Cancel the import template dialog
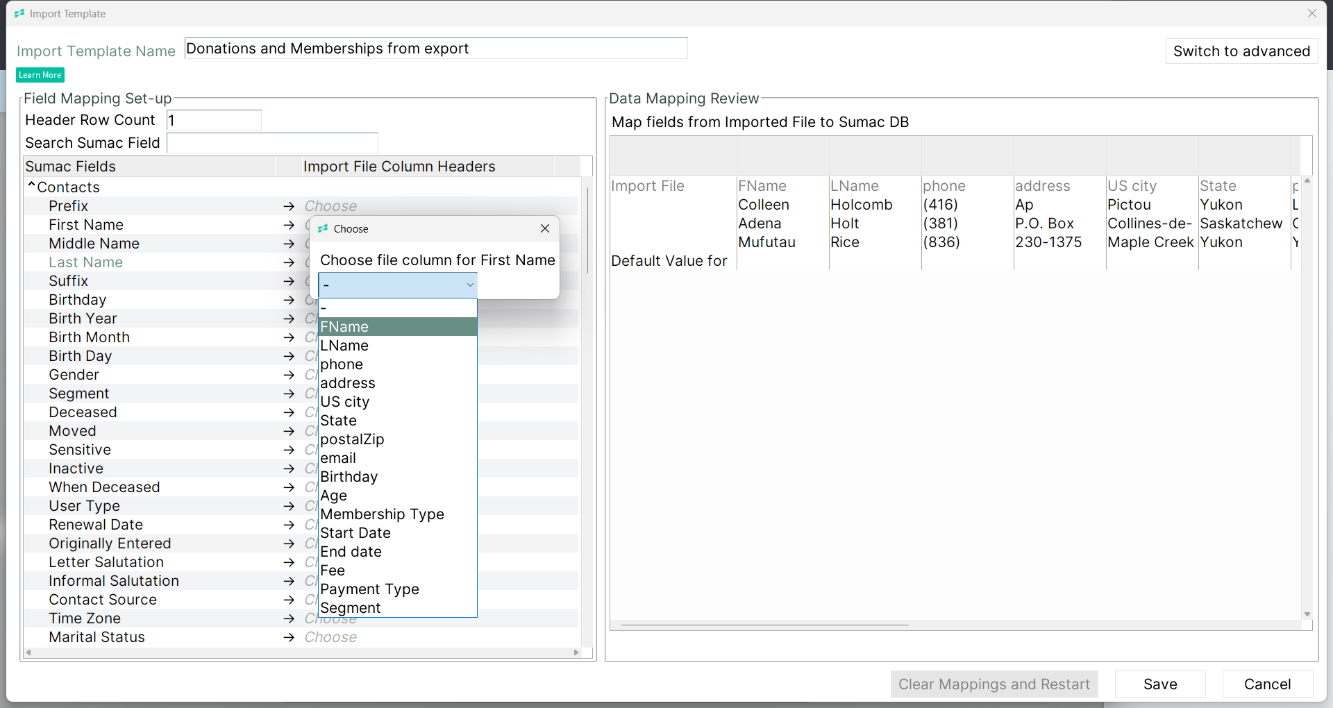 1268,684
